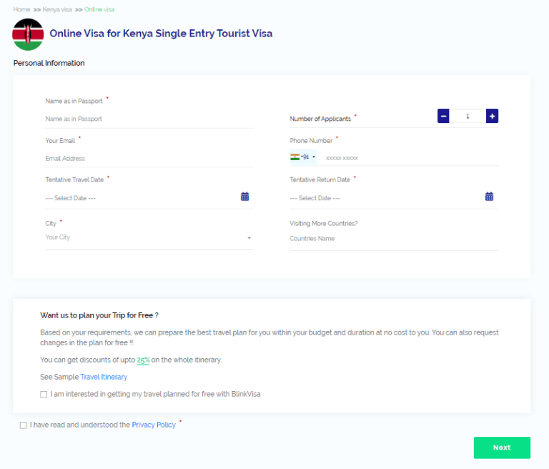The image size is (549, 469).
Task: Click the India flag country code
Action: coord(295,157)
